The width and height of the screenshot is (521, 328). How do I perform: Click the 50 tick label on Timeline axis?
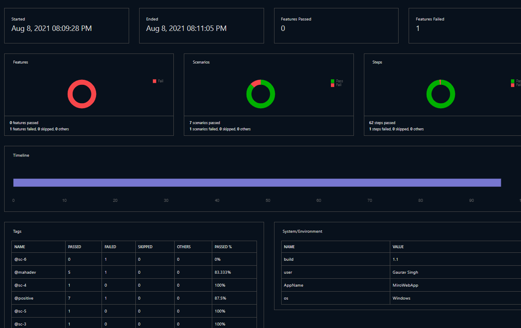click(x=268, y=201)
